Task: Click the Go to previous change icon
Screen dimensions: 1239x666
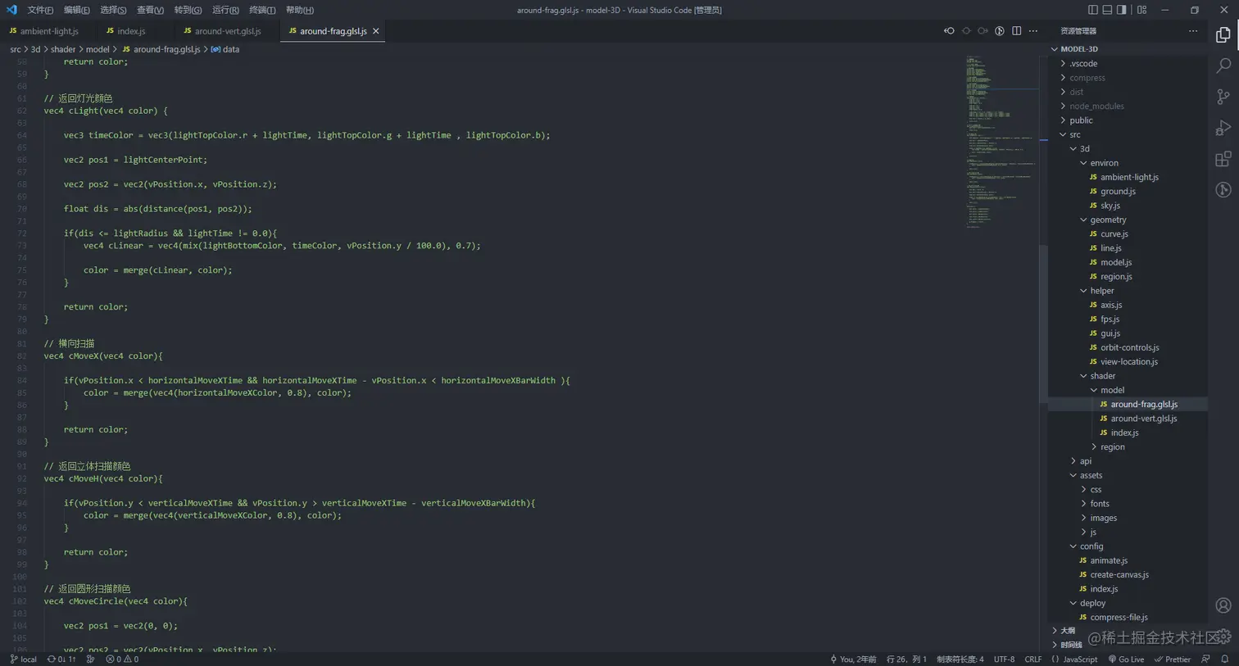Action: pos(949,31)
